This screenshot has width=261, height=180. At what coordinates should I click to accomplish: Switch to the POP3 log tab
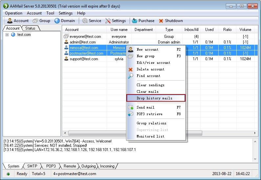(51, 166)
